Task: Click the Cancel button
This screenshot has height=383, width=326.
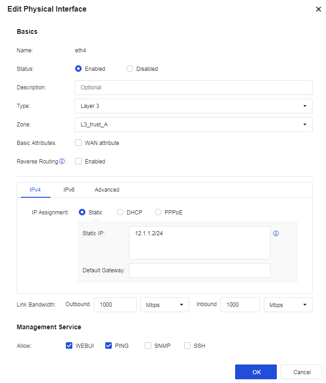Action: coord(302,372)
